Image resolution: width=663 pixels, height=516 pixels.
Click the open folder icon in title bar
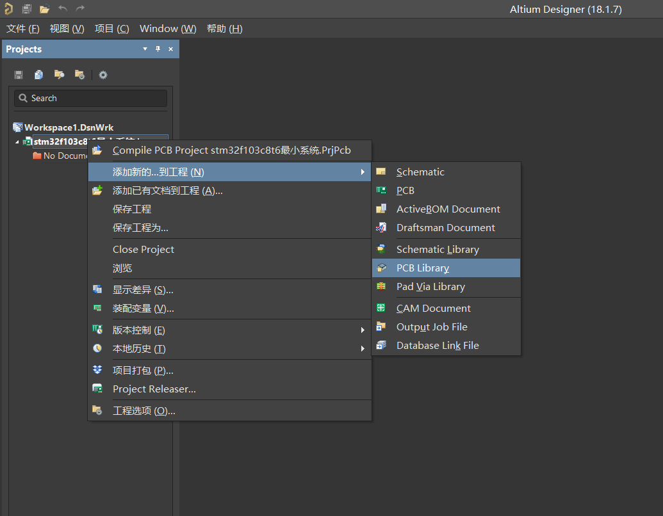44,9
